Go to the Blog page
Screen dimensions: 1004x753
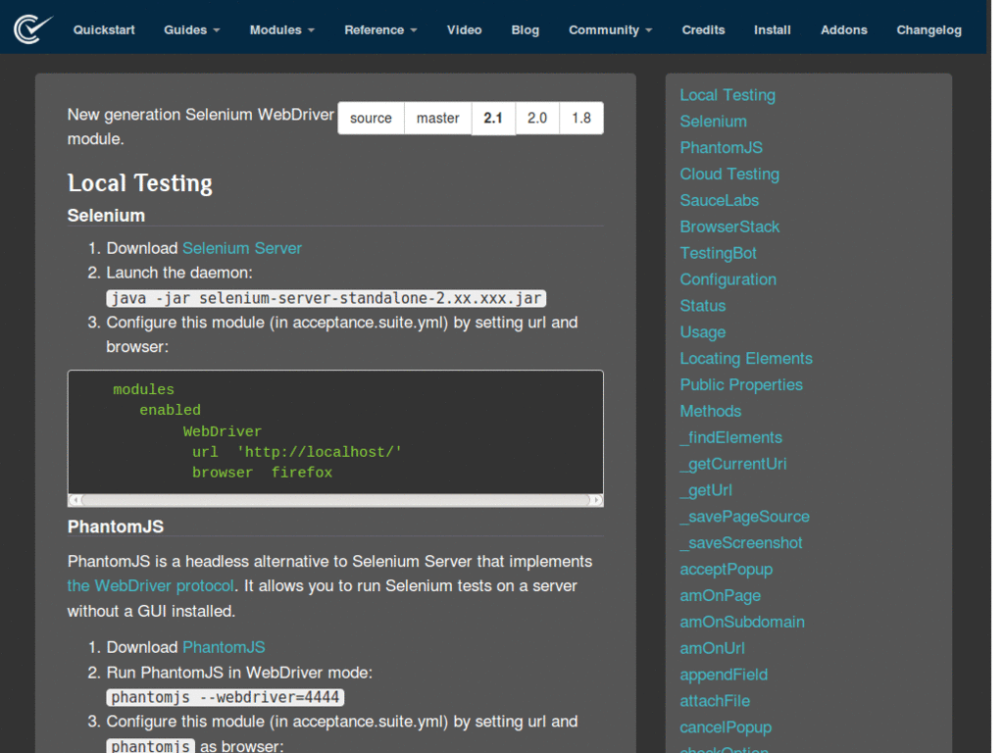526,30
